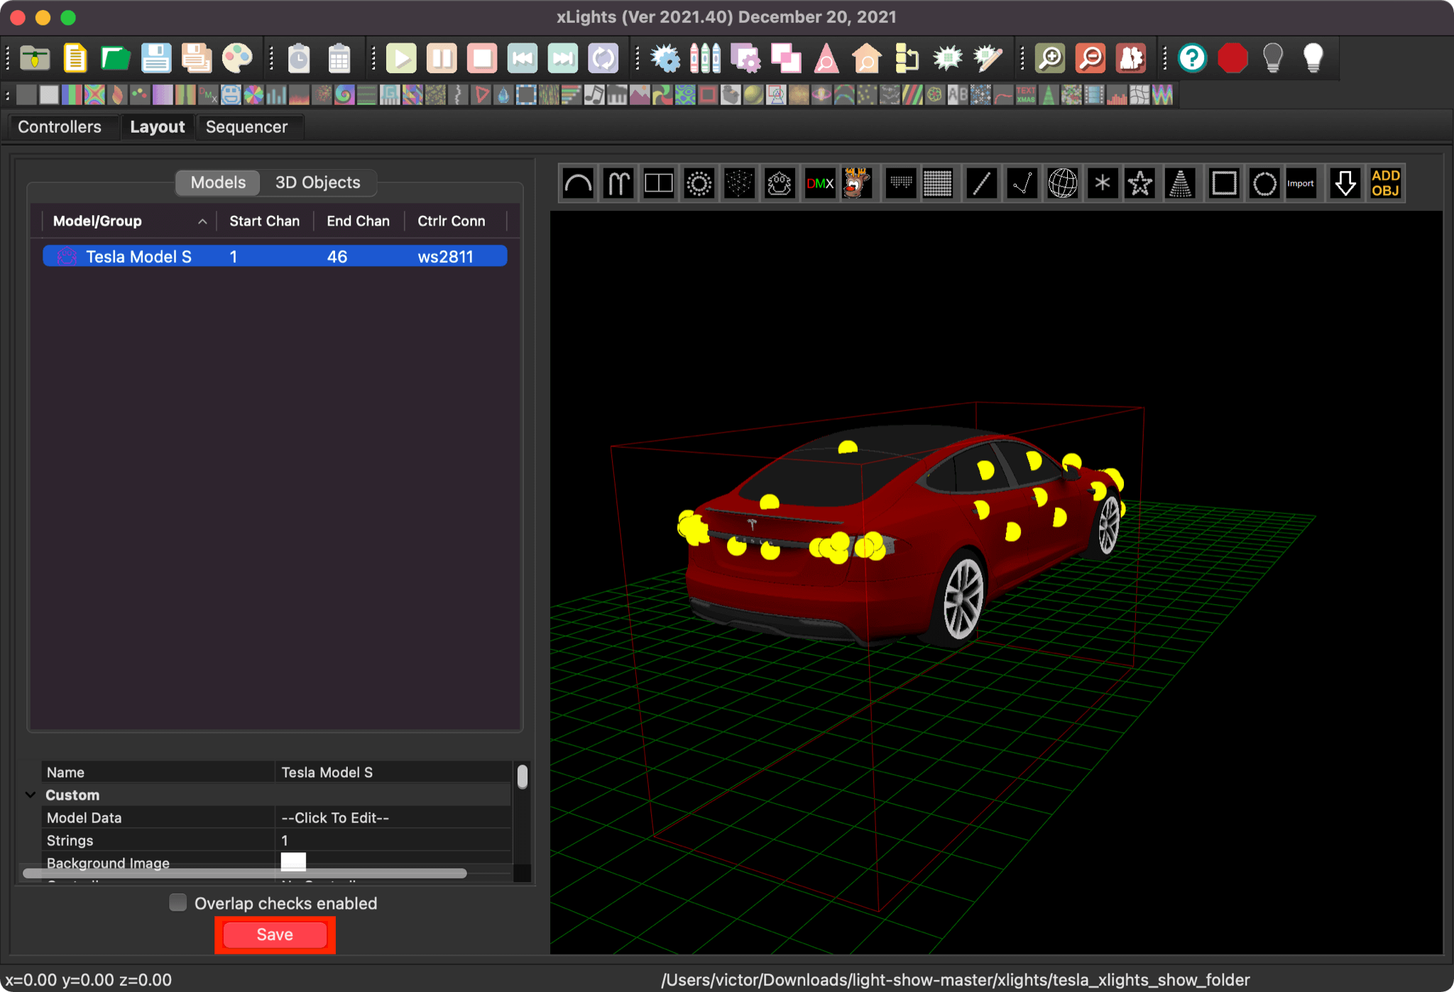
Task: Switch to the Layout tab
Action: point(157,127)
